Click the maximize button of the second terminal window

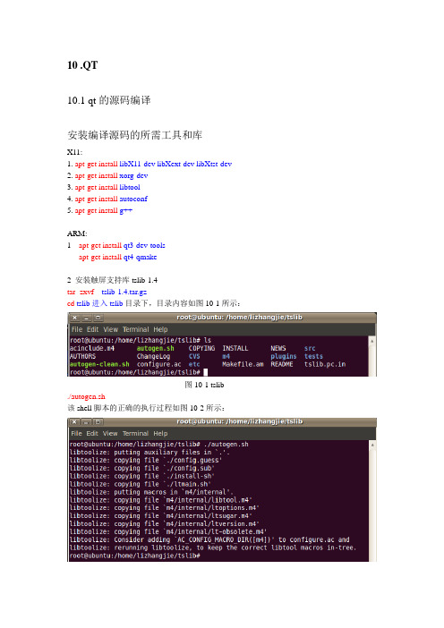click(x=98, y=422)
